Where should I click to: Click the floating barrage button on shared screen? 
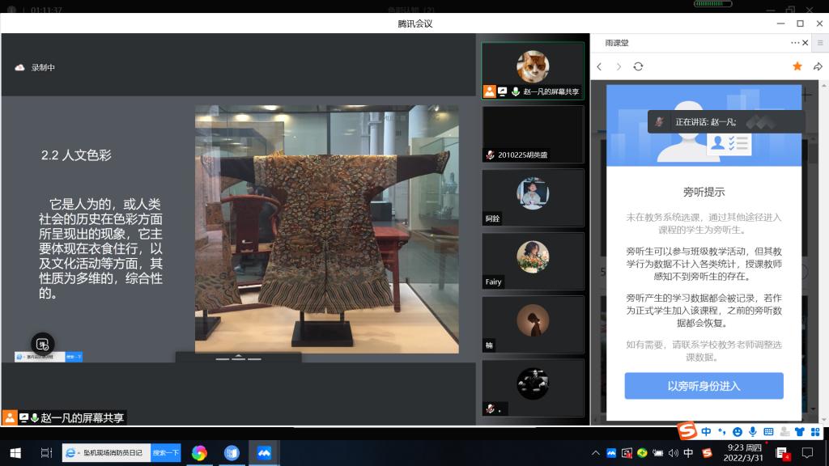pos(42,344)
